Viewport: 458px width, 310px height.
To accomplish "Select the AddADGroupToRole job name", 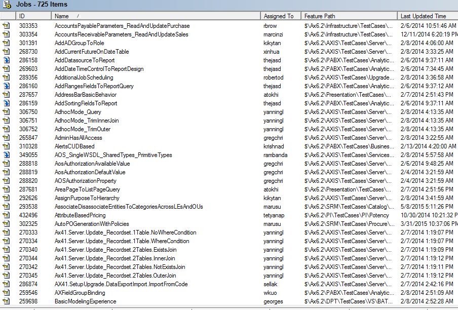I will 79,43.
